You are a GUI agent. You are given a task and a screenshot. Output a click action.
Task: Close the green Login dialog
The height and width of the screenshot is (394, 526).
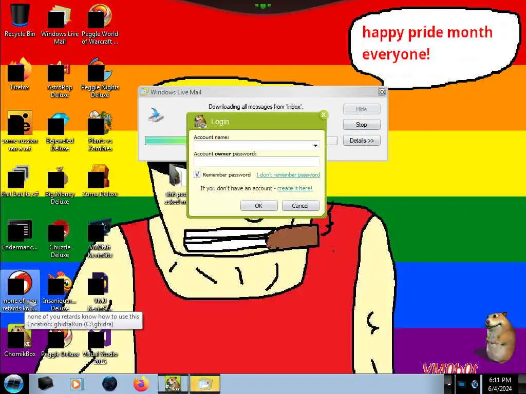pos(324,115)
